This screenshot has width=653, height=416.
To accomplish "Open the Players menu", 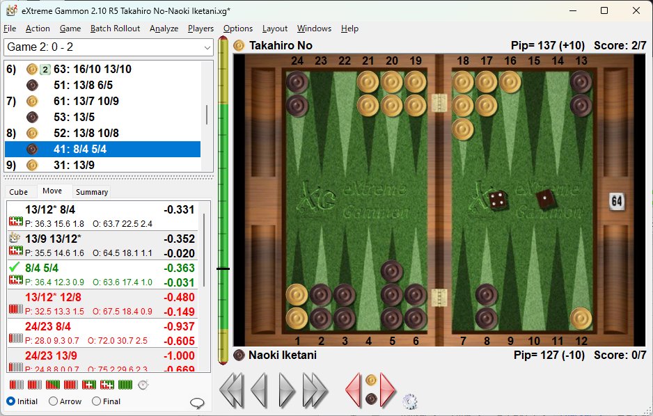I will (200, 29).
